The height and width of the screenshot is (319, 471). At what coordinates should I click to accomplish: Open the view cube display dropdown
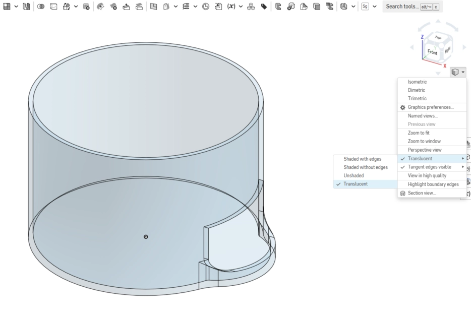pyautogui.click(x=458, y=72)
